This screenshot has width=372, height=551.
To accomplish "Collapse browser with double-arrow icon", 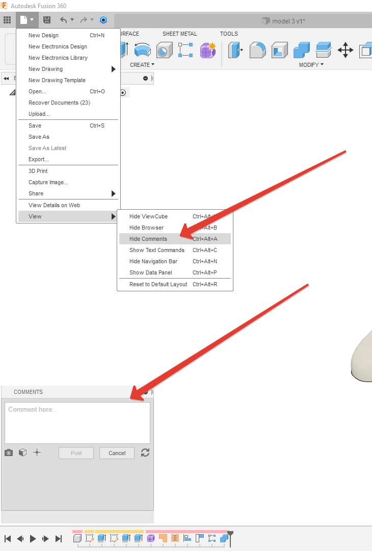I will pyautogui.click(x=6, y=79).
